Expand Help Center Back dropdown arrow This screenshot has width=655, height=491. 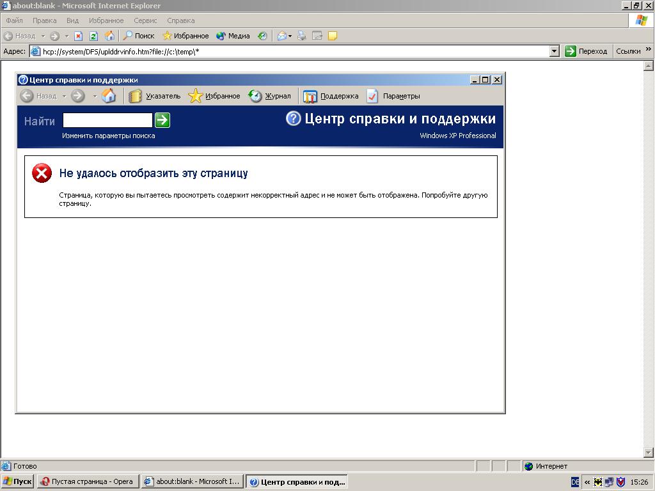pos(64,96)
